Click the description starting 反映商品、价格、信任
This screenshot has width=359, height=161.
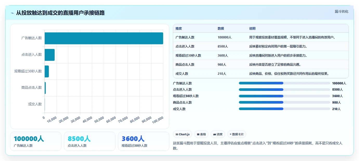tap(289, 74)
